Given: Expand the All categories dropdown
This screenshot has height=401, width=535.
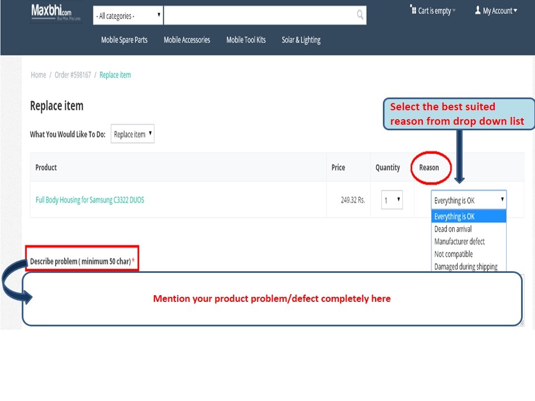Looking at the screenshot, I should pyautogui.click(x=128, y=16).
